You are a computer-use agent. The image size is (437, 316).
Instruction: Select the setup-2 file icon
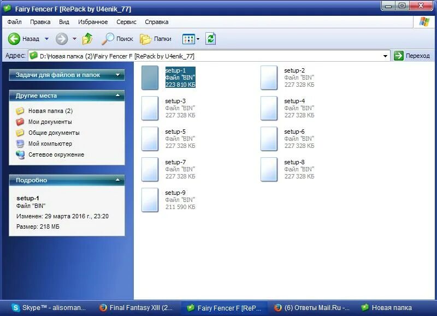(x=269, y=77)
